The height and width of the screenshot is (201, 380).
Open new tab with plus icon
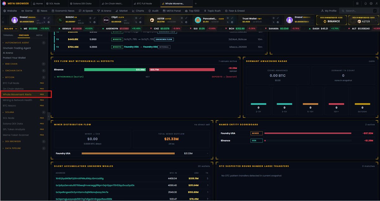pyautogui.click(x=195, y=3)
